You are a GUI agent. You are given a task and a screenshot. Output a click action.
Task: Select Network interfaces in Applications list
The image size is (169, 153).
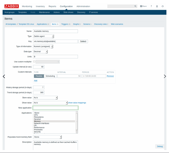(54, 123)
